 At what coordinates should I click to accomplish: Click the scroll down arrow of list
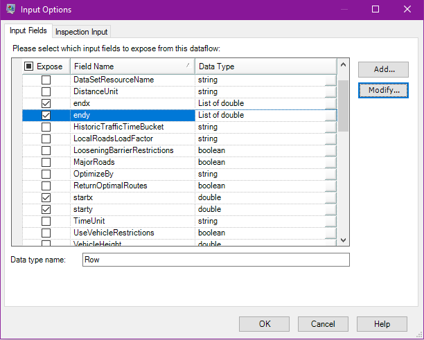point(344,240)
